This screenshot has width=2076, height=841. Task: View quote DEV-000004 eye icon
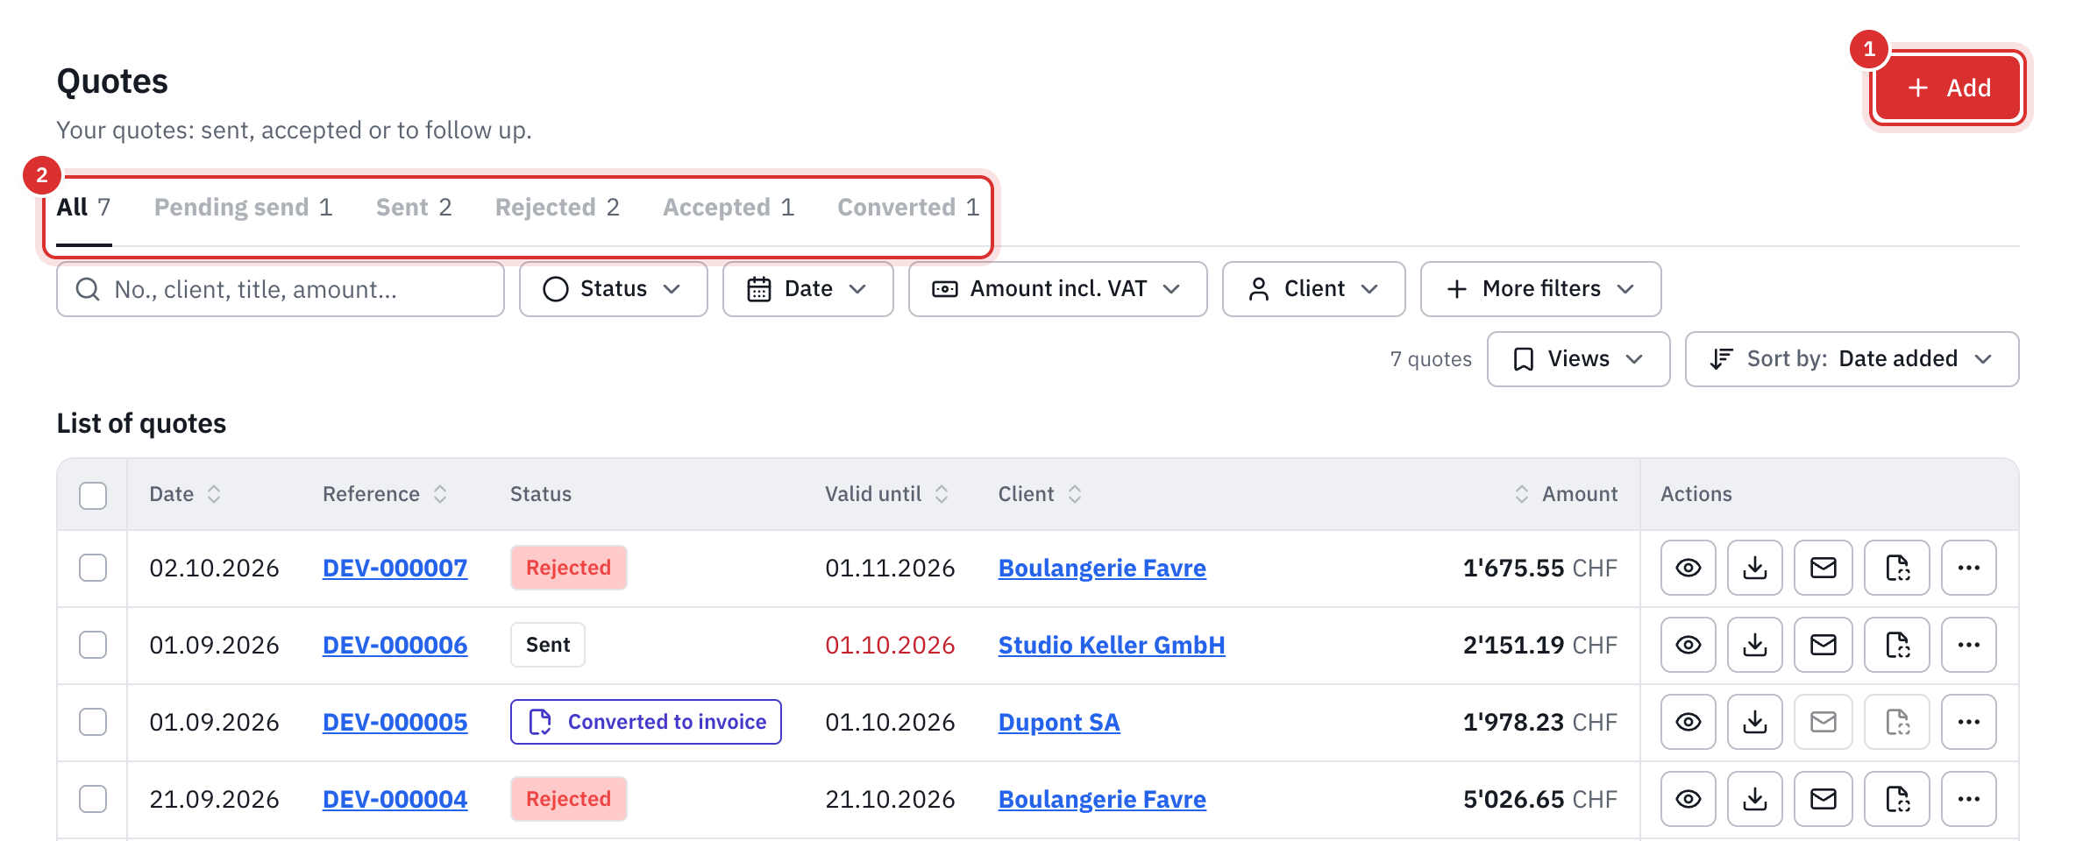pyautogui.click(x=1688, y=799)
